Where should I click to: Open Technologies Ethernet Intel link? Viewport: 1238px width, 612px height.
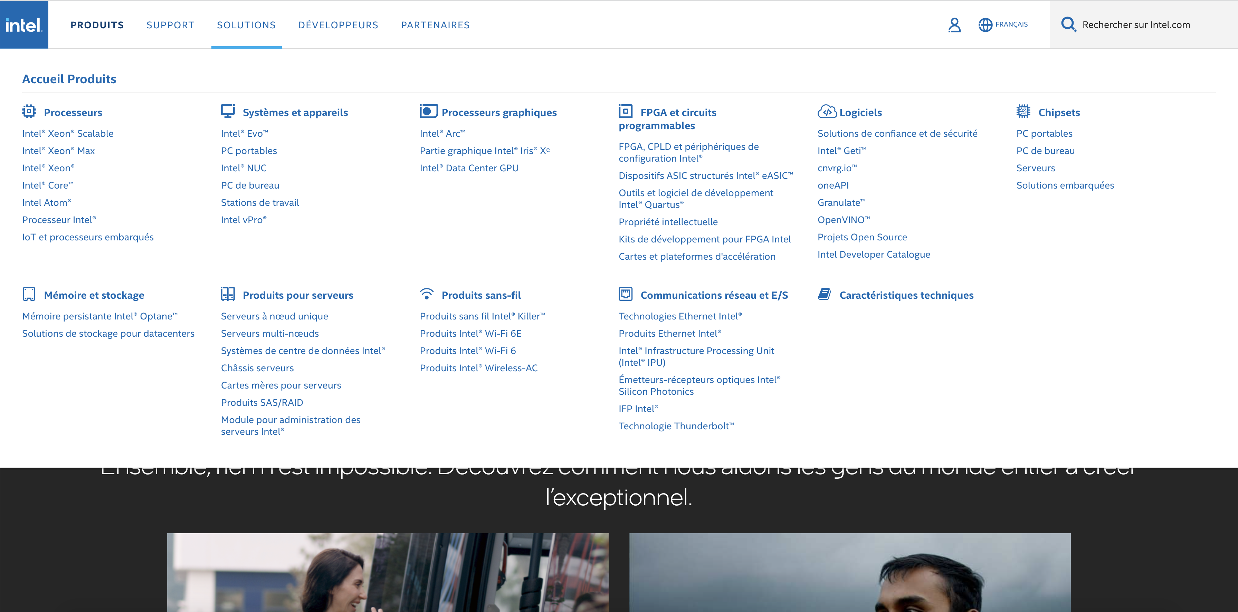pos(680,316)
